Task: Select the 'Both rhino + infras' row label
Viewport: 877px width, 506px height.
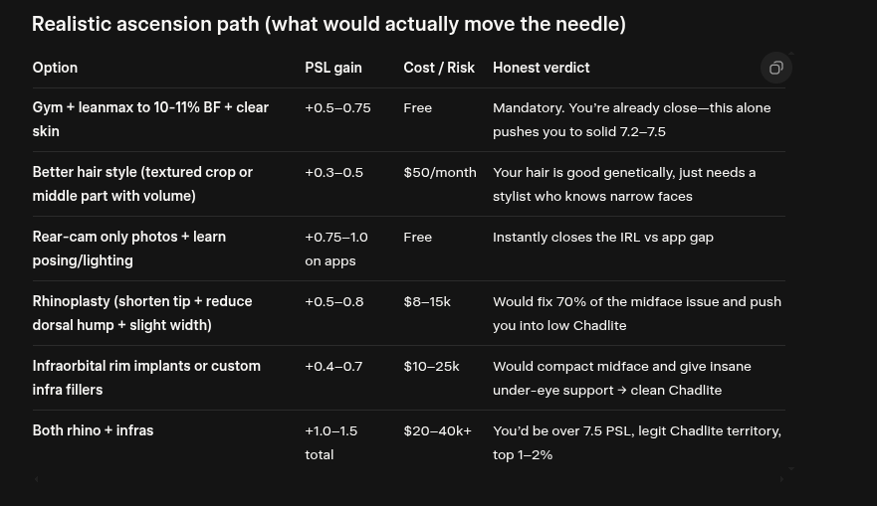Action: [93, 430]
